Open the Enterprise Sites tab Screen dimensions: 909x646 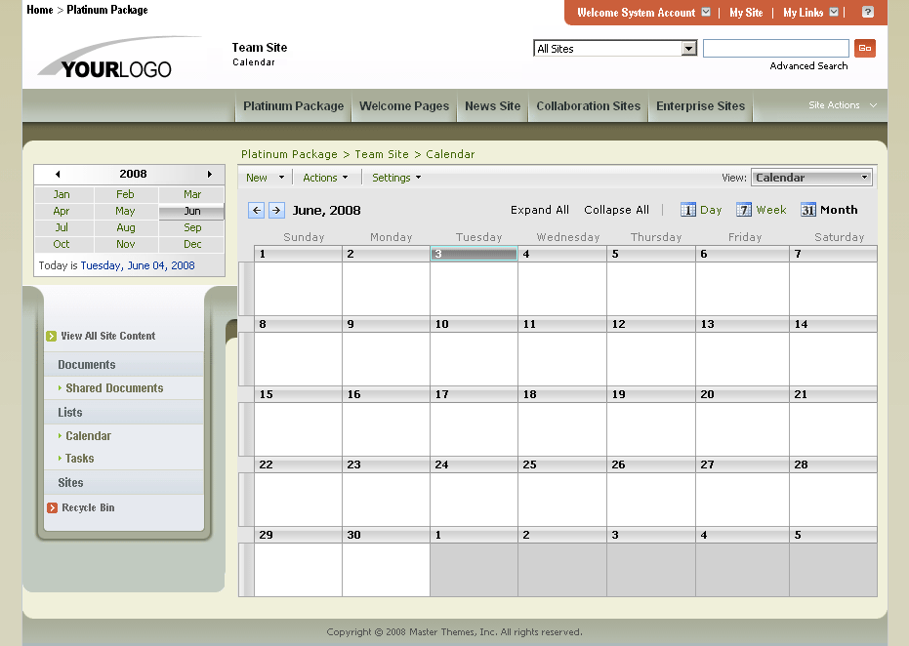700,106
